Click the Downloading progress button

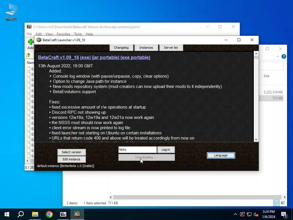(146, 157)
